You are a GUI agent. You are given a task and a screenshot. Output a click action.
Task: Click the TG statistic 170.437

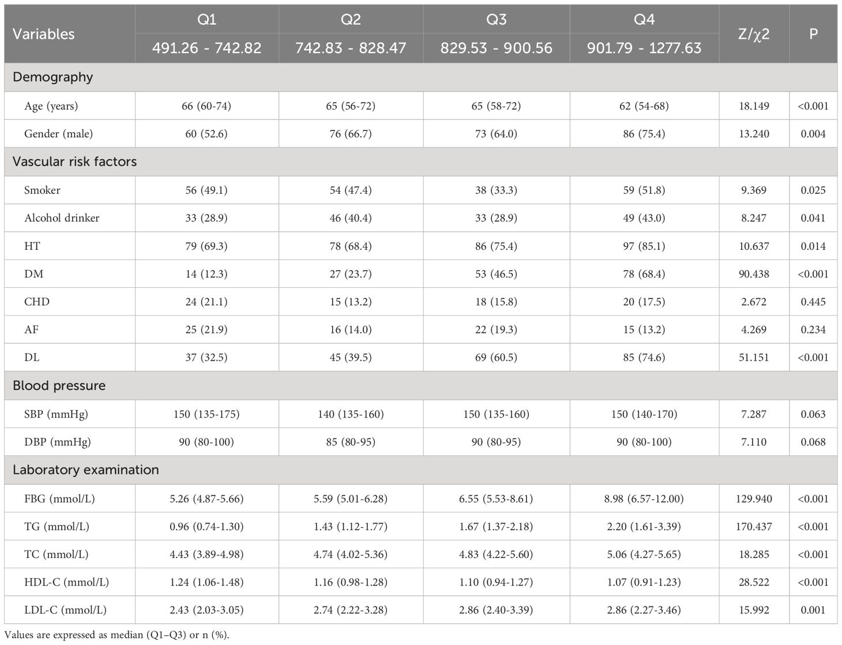[754, 527]
